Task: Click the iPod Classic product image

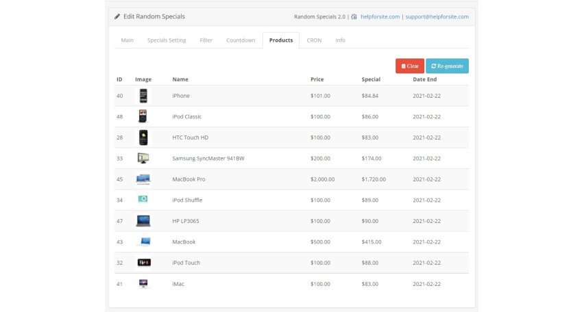Action: [x=143, y=116]
